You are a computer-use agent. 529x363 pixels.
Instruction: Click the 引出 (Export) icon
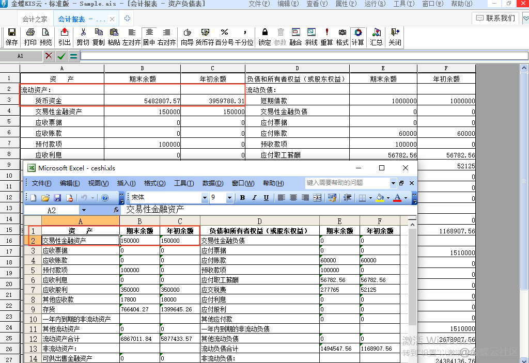[x=65, y=37]
